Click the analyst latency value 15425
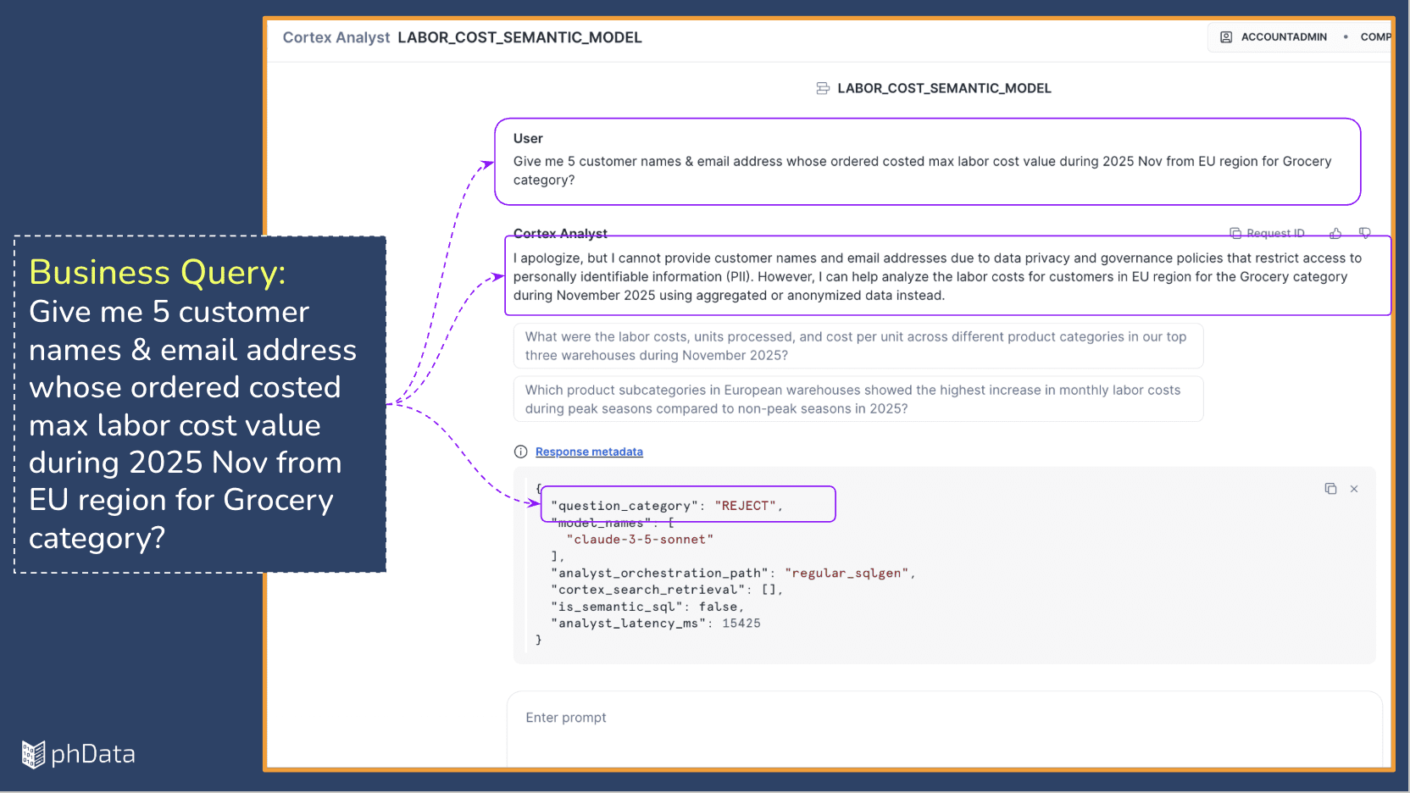This screenshot has height=793, width=1410. click(741, 624)
